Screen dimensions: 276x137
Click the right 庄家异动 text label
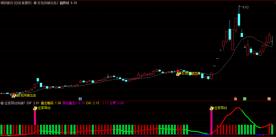[x=220, y=108]
